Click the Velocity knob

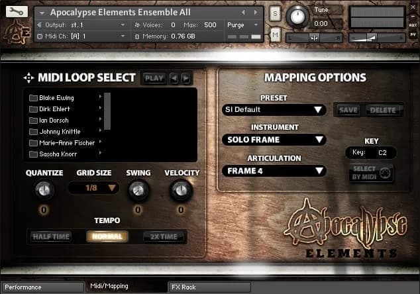(181, 190)
